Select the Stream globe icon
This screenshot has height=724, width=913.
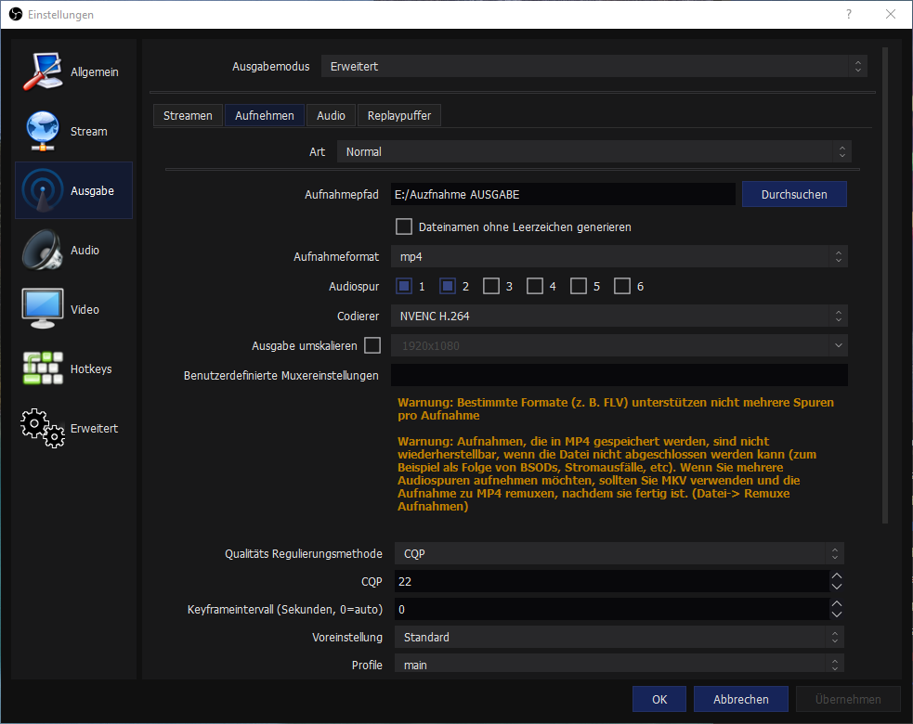[43, 131]
